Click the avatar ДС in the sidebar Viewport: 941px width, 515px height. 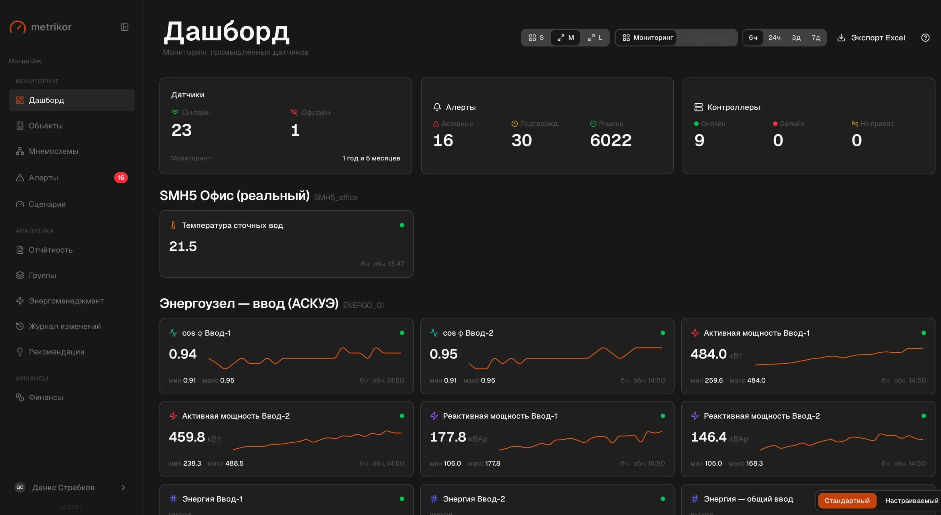20,487
